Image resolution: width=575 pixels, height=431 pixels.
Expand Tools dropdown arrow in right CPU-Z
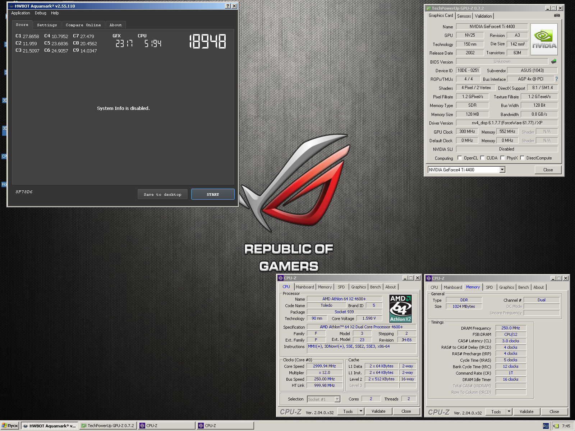[509, 412]
